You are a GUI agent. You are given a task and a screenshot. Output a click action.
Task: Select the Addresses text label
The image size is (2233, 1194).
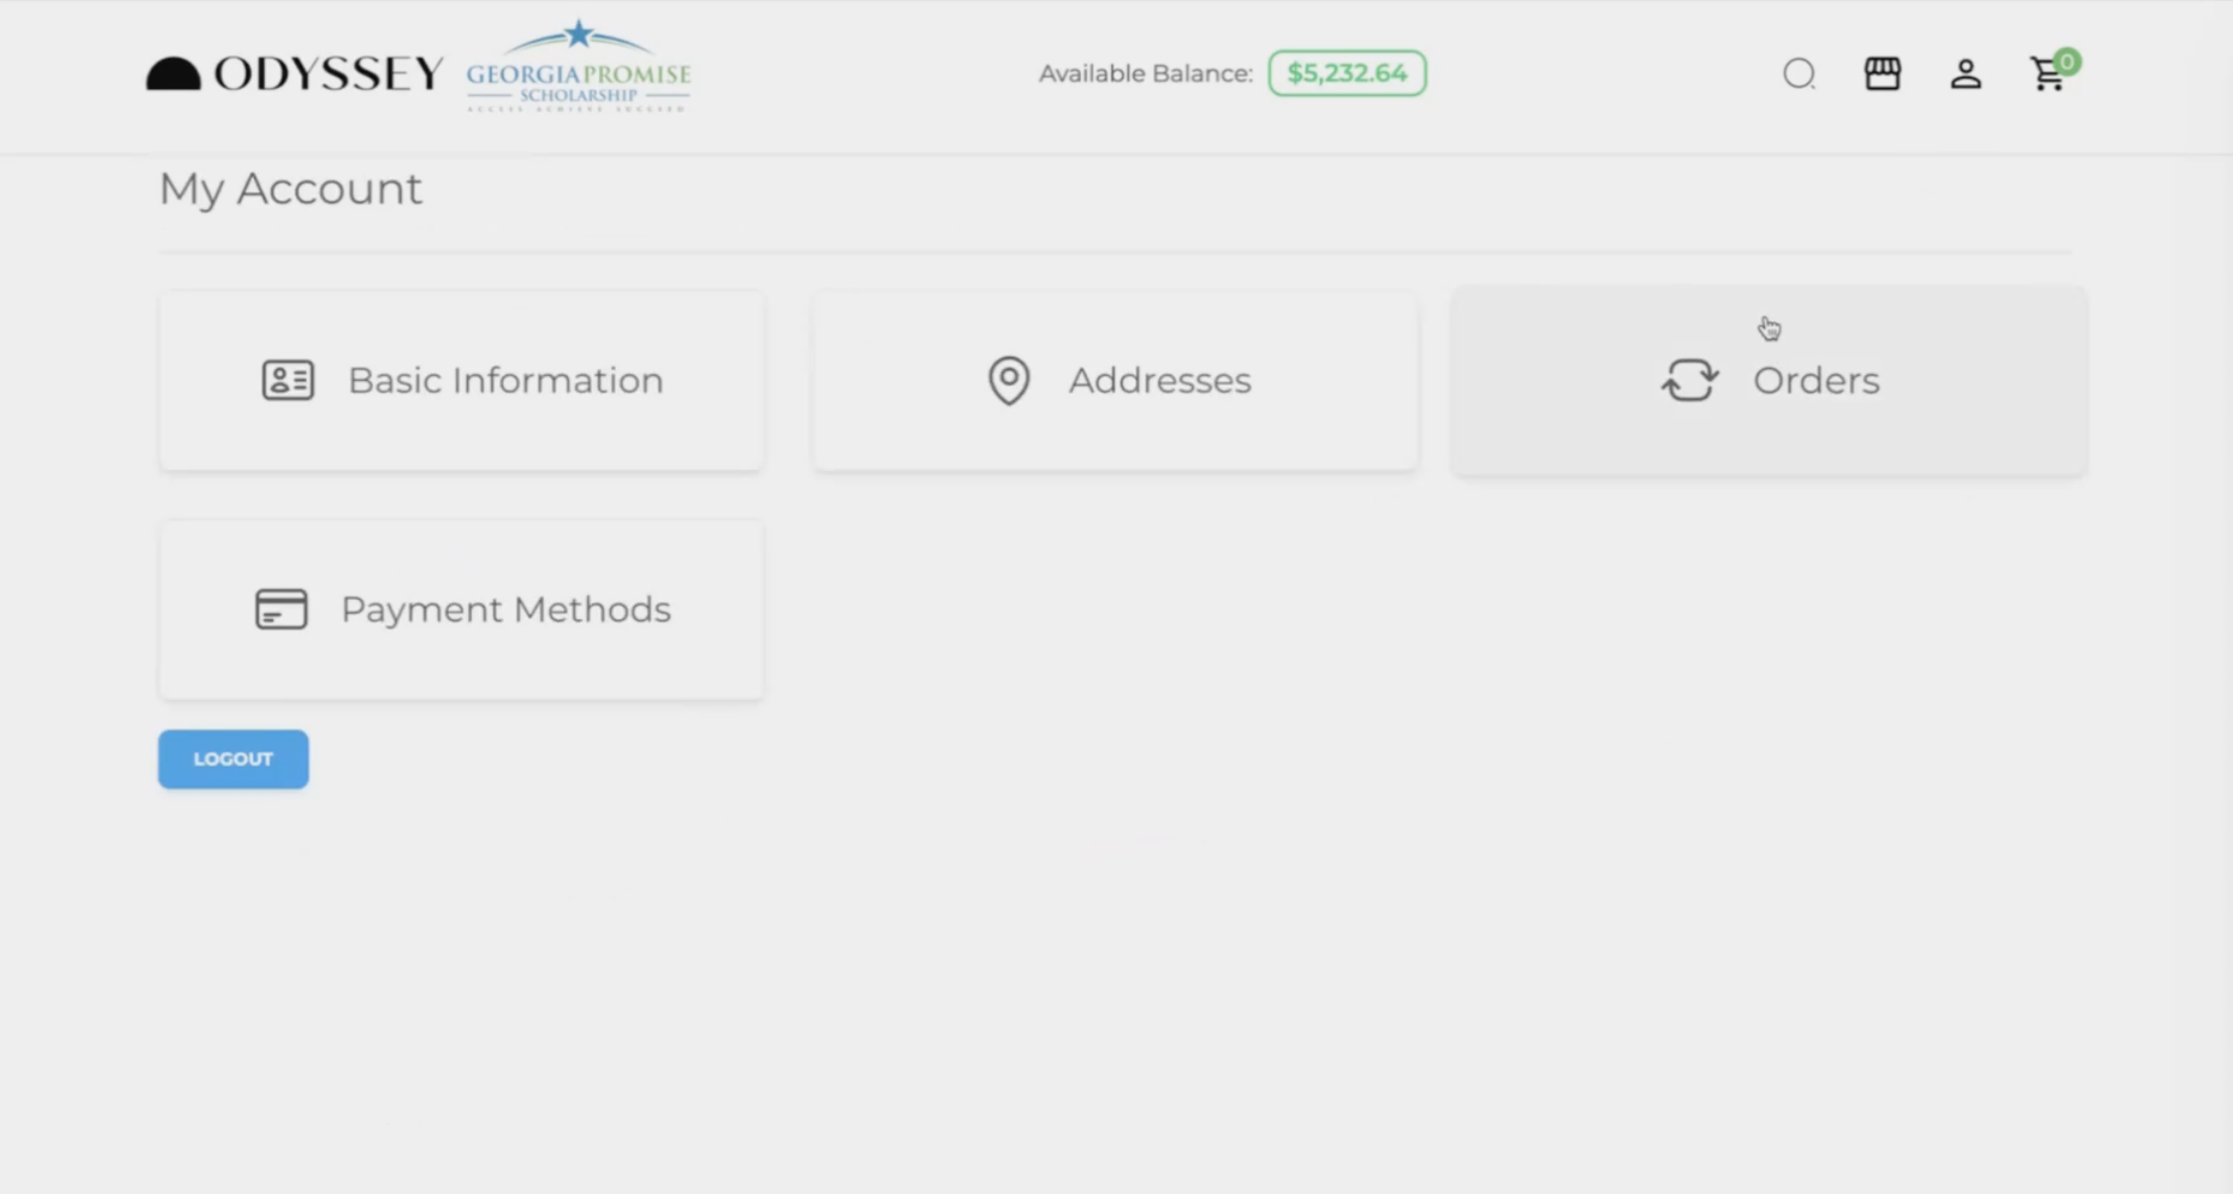point(1159,380)
